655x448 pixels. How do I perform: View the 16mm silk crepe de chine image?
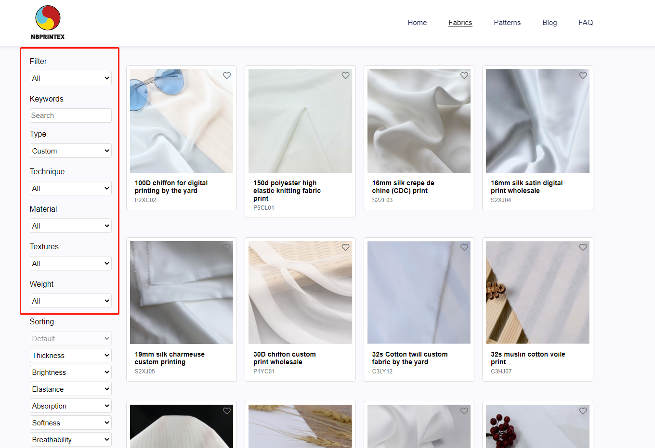tap(419, 121)
